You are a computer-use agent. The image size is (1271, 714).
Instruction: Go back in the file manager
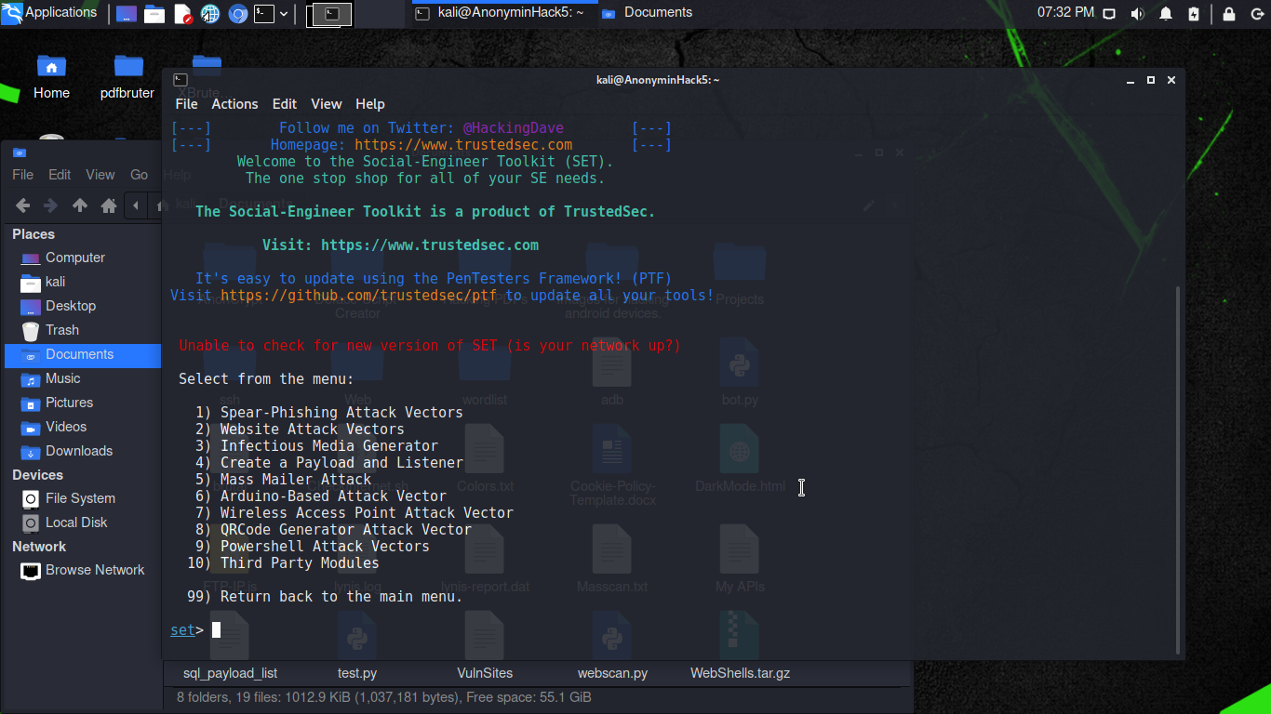click(x=23, y=205)
